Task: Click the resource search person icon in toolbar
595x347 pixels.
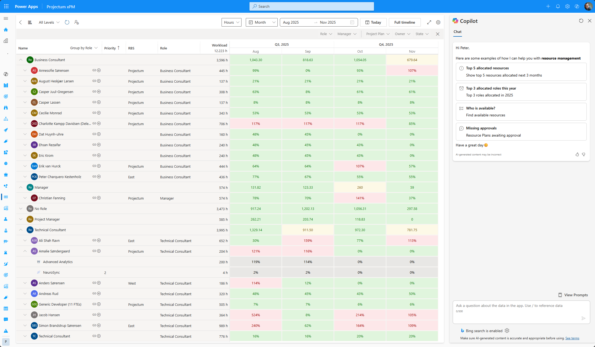Action: [x=77, y=22]
